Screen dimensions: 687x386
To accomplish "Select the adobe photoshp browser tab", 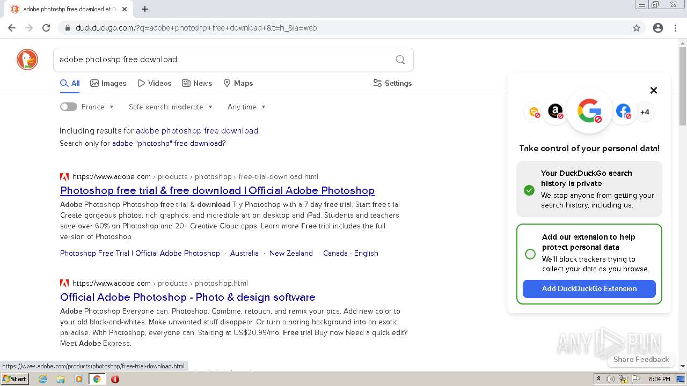I will pos(70,9).
